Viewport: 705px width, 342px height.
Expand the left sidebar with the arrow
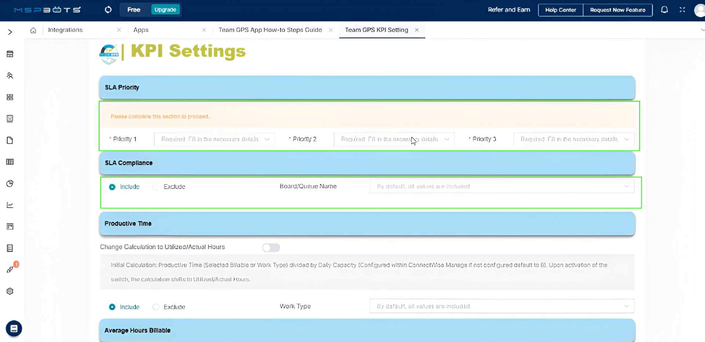[x=10, y=32]
